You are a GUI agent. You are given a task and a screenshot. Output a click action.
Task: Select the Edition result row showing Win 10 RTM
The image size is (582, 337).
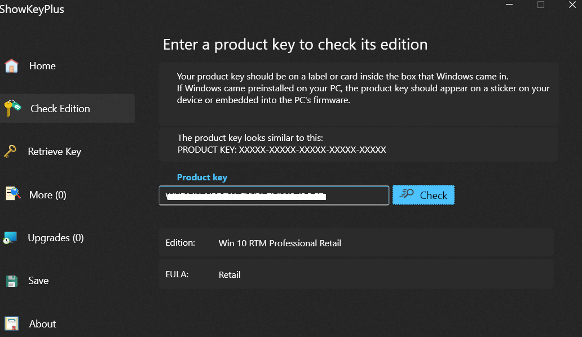click(x=355, y=243)
